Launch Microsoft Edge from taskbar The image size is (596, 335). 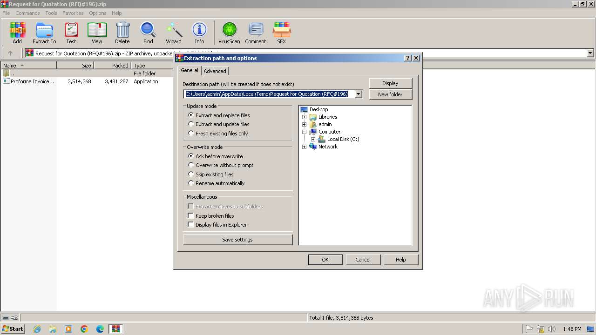click(x=100, y=329)
